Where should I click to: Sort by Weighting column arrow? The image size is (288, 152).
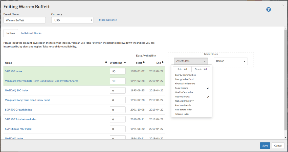click(x=125, y=63)
